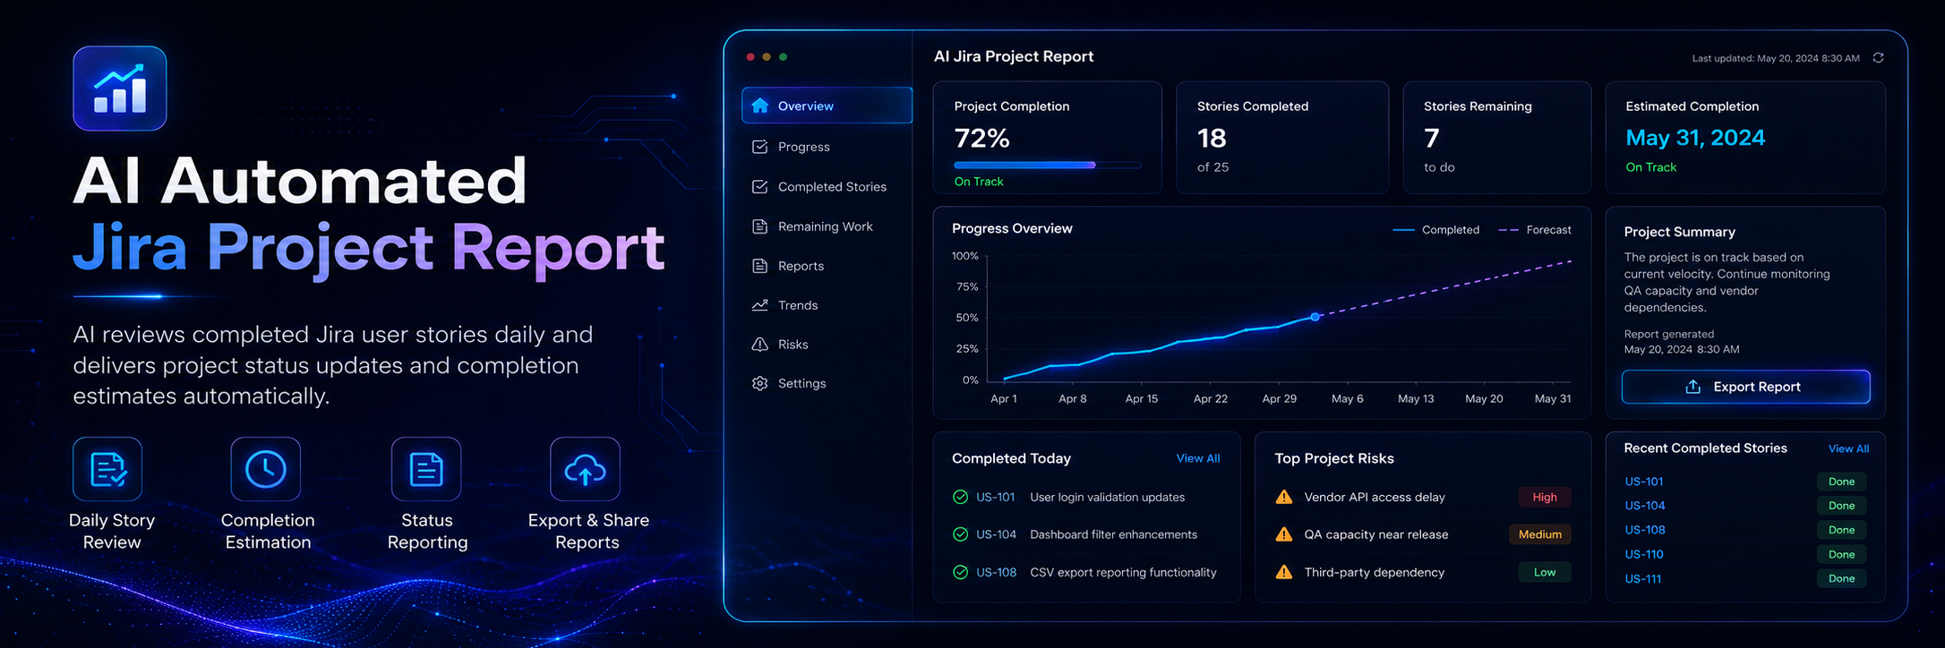Click the green check icon for US-101

pos(961,497)
